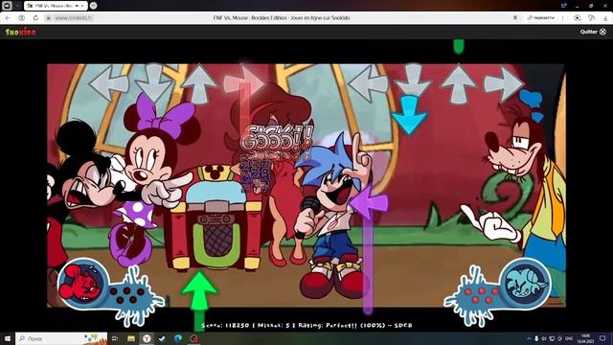Screen dimensions: 613x345
Task: Bookmark the page with the bookmark icon
Action: [515, 17]
